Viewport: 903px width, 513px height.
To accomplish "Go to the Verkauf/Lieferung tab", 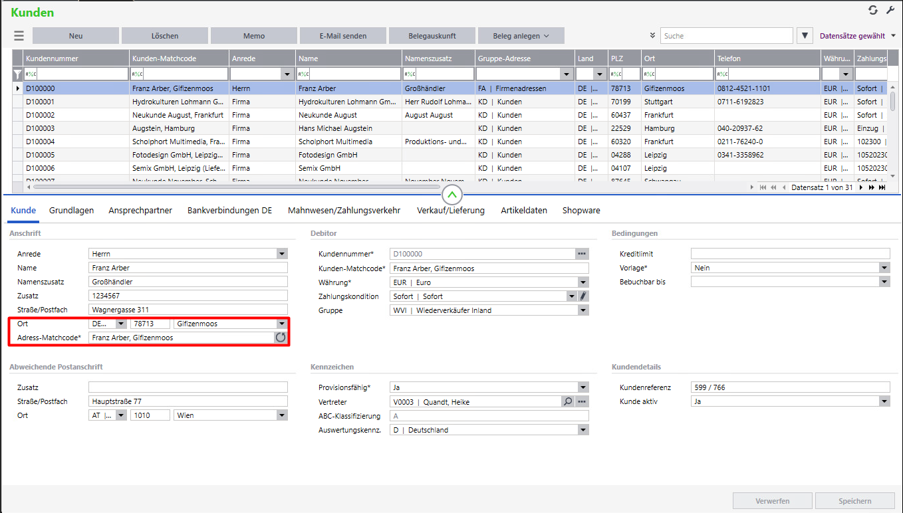I will click(x=451, y=211).
